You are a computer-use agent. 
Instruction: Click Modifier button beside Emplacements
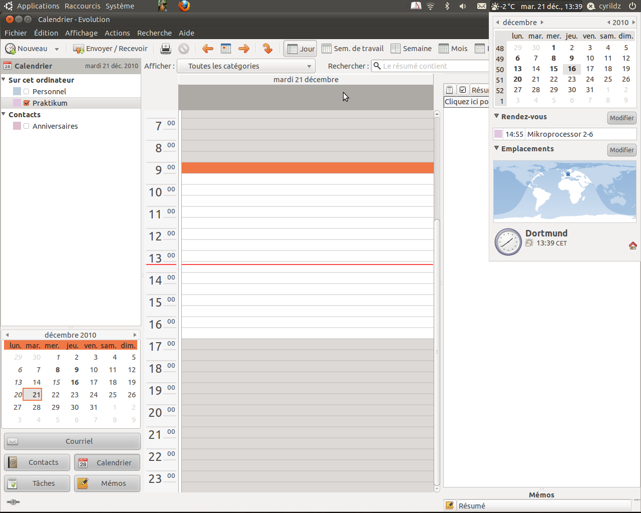click(x=621, y=150)
